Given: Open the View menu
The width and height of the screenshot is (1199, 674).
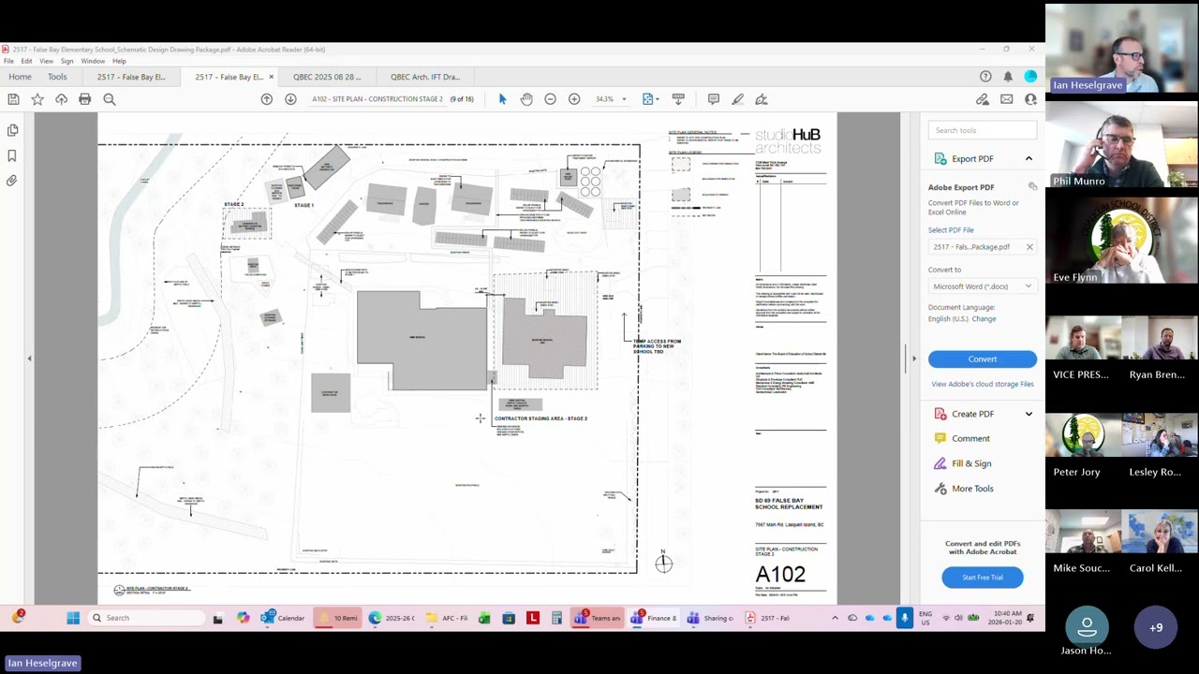Looking at the screenshot, I should (x=46, y=62).
